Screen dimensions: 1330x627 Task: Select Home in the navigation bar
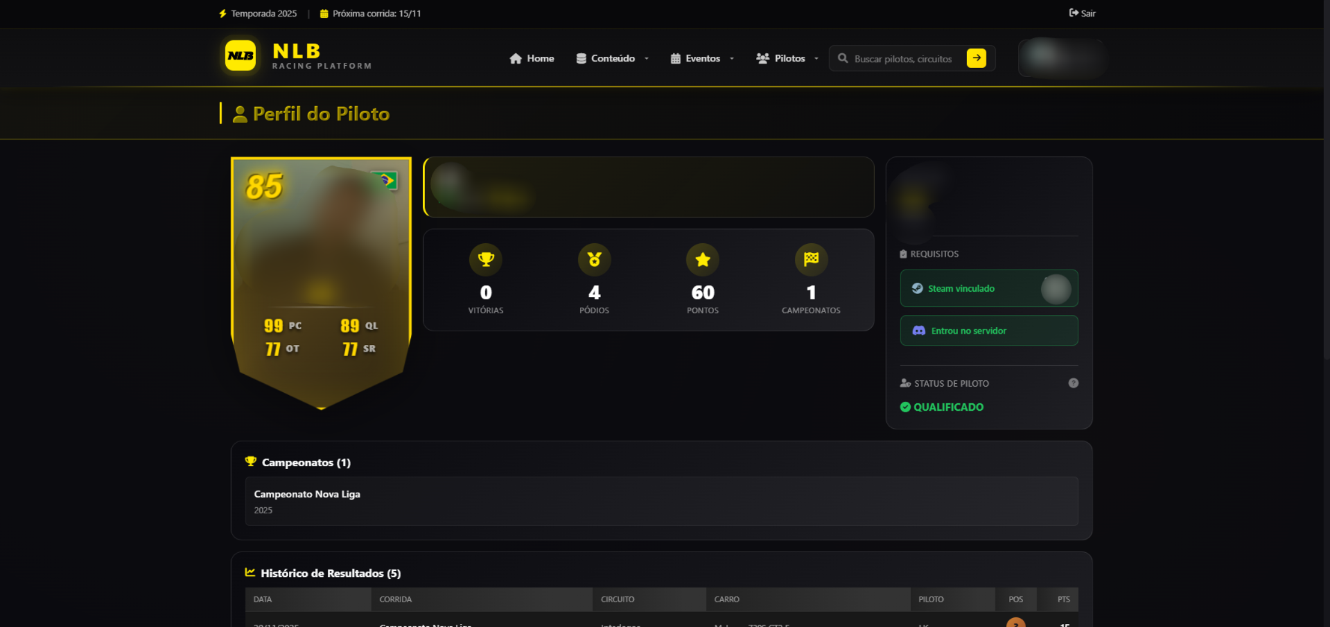pyautogui.click(x=532, y=58)
